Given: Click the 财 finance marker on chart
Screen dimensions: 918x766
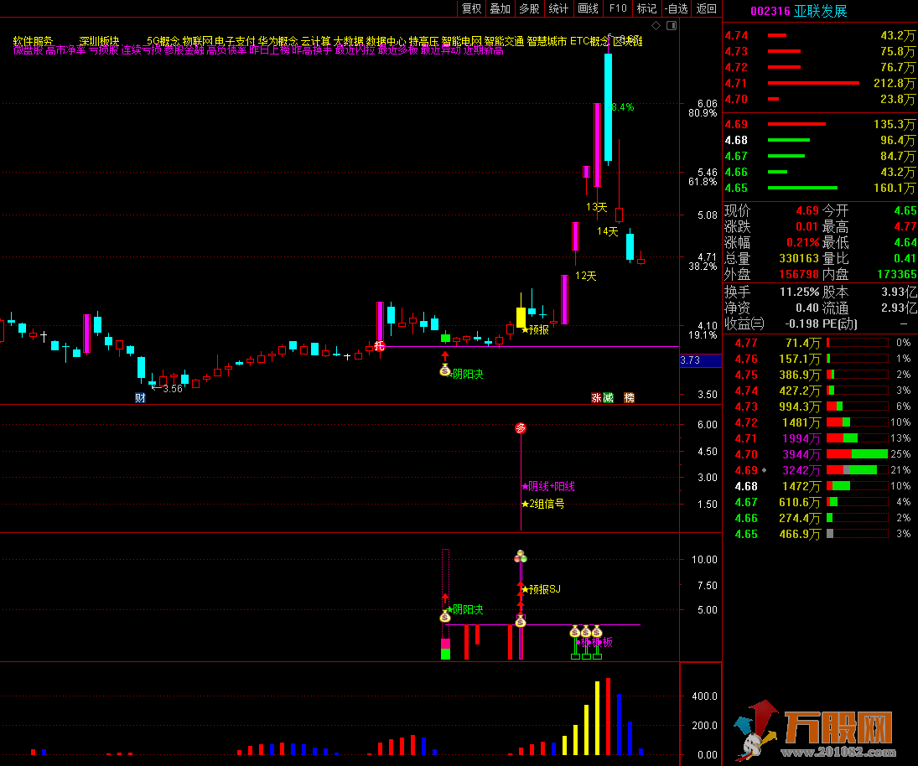Looking at the screenshot, I should pos(140,398).
